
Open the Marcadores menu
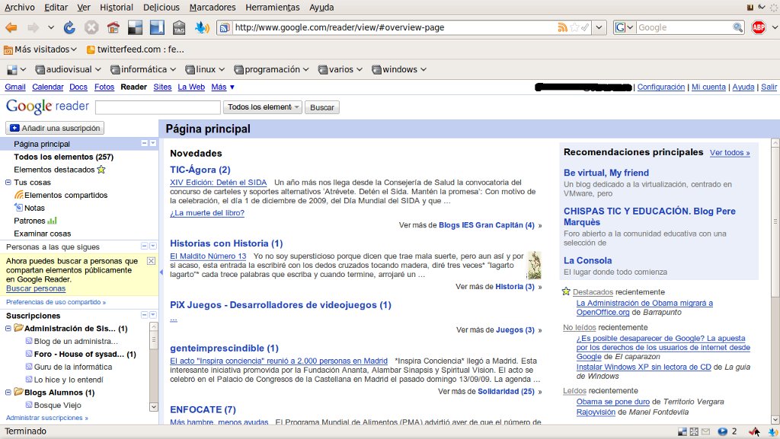click(213, 8)
